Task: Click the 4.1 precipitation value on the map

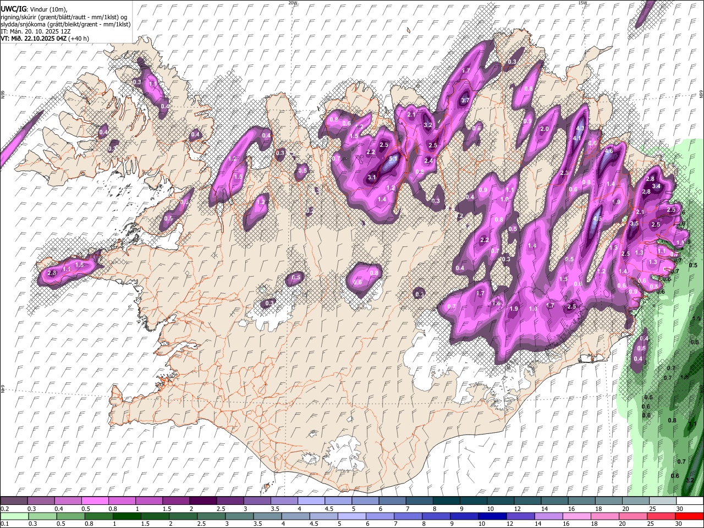Action: [577, 139]
